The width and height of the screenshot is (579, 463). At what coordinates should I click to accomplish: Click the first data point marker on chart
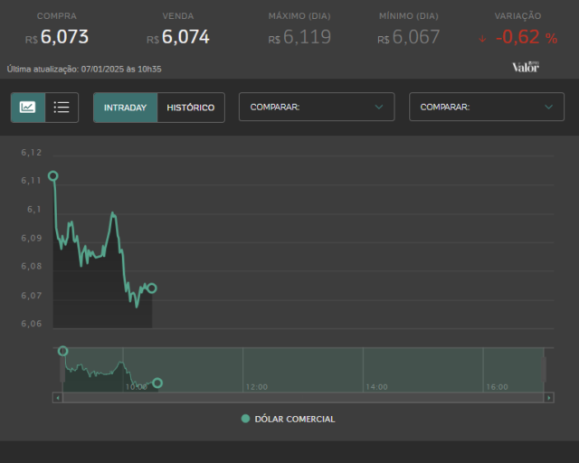(53, 175)
